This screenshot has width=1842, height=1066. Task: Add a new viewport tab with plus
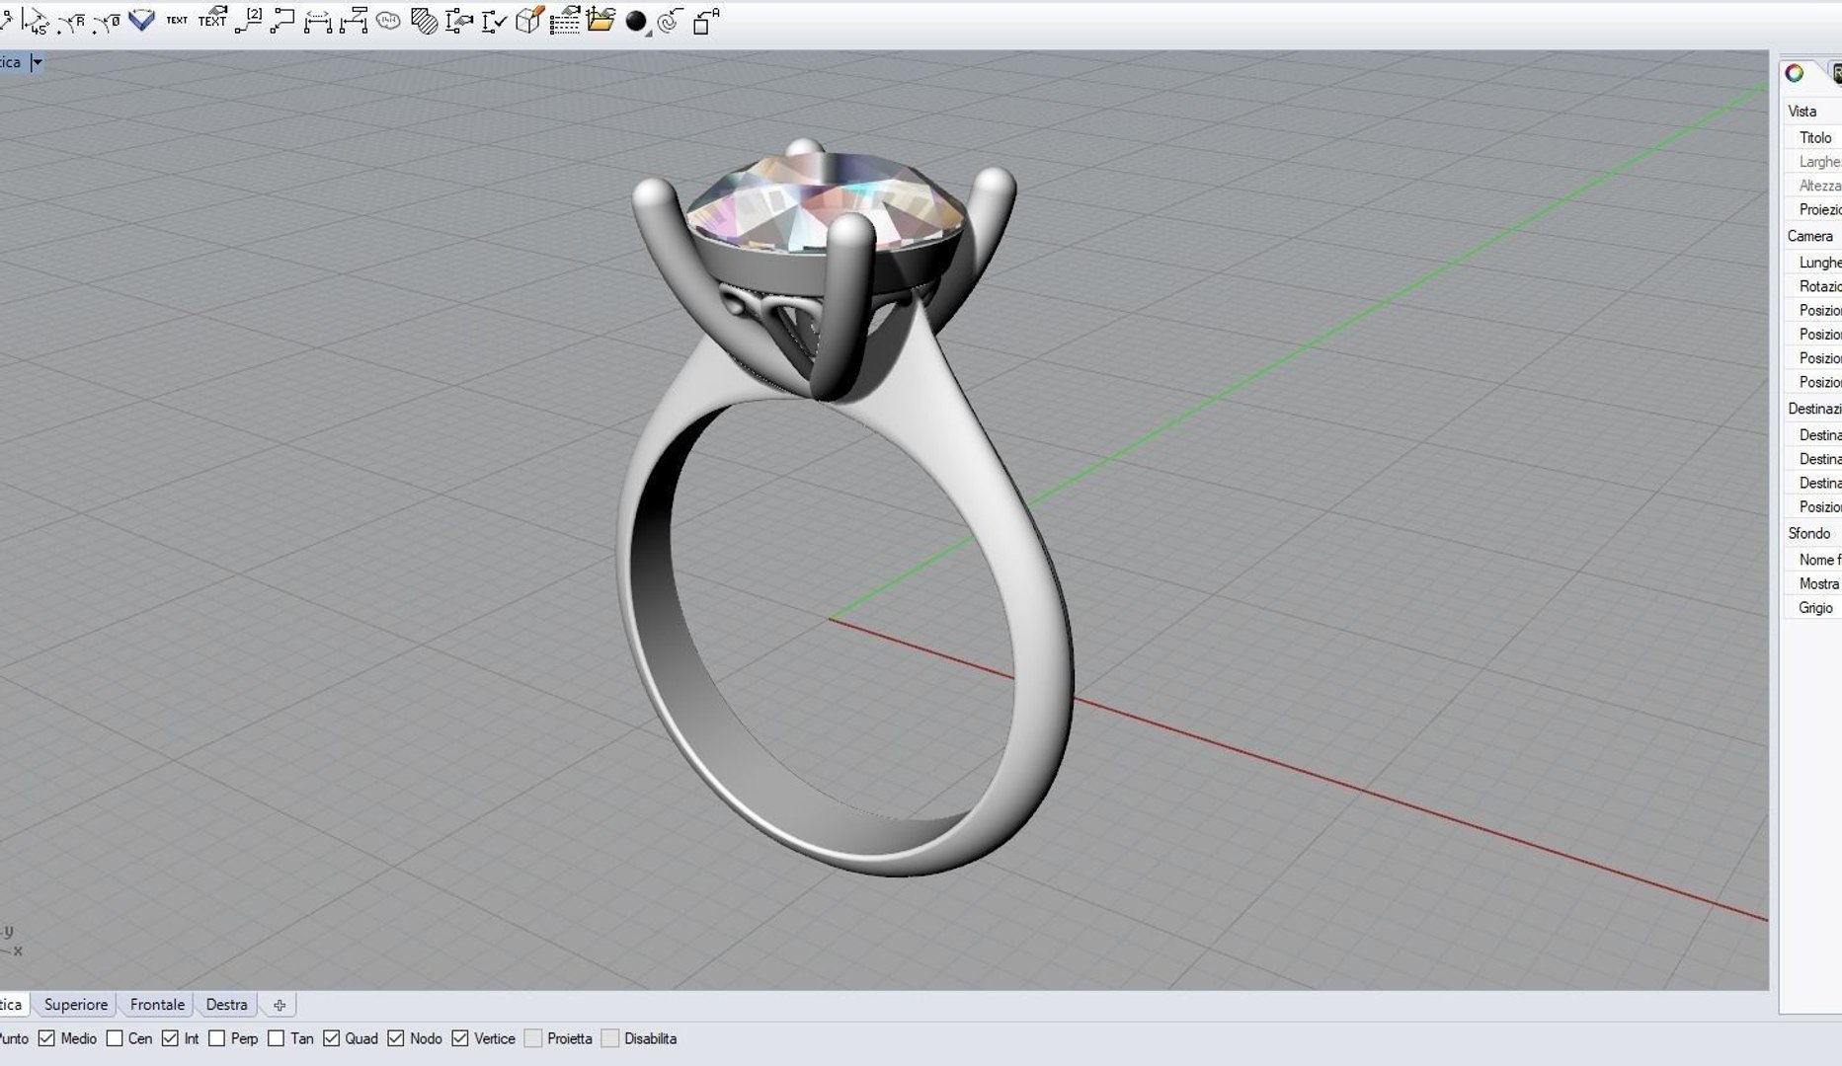280,1006
